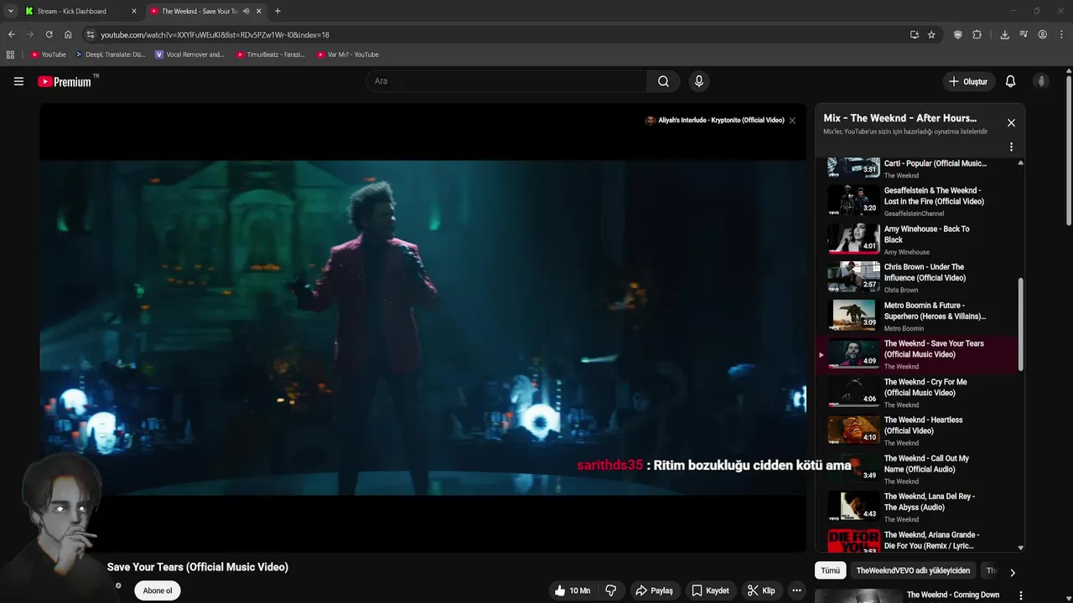Select The Weeknd Save Your Tears tab
This screenshot has width=1073, height=603.
tap(200, 11)
